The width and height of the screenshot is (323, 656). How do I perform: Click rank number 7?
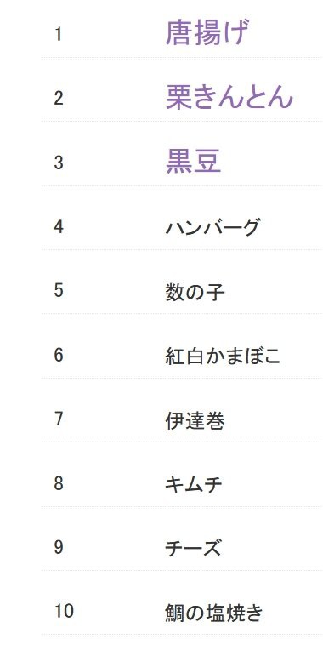pyautogui.click(x=59, y=419)
